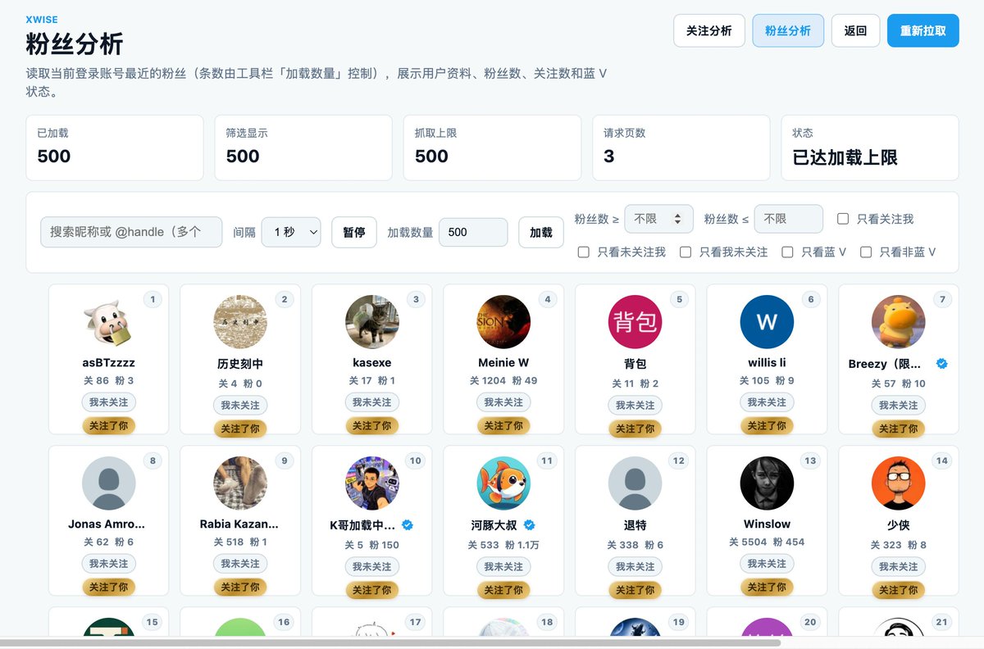The image size is (984, 649).
Task: Open 间隔 1 秒 dropdown
Action: coord(291,232)
